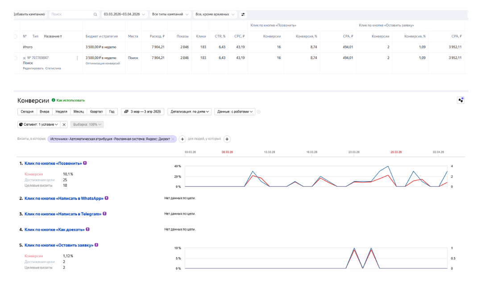This screenshot has height=302, width=482.
Task: Open the «Статистика» link under the campaign
Action: tap(53, 68)
